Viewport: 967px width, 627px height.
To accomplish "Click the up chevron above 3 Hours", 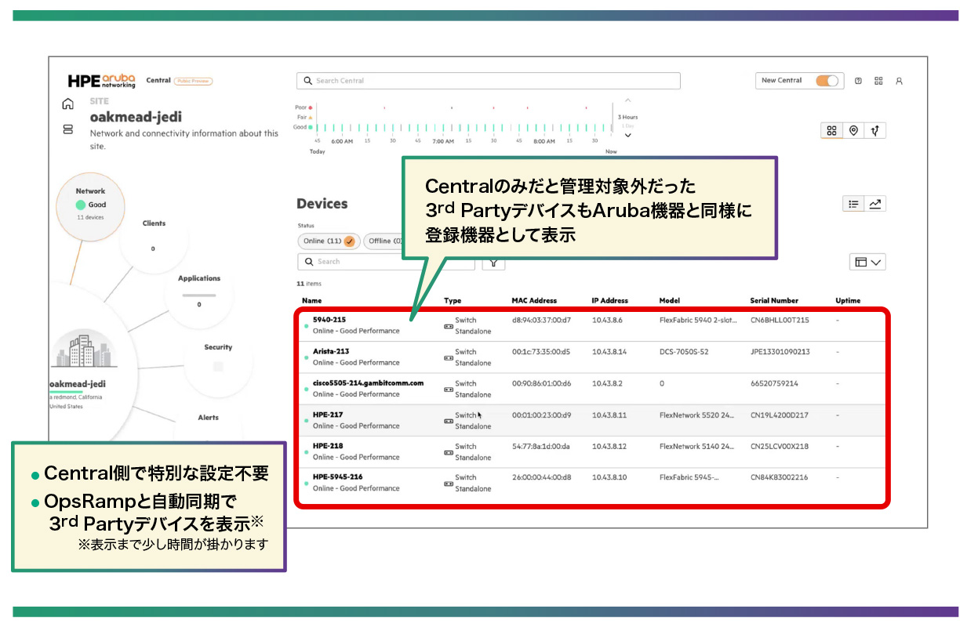I will tap(627, 100).
